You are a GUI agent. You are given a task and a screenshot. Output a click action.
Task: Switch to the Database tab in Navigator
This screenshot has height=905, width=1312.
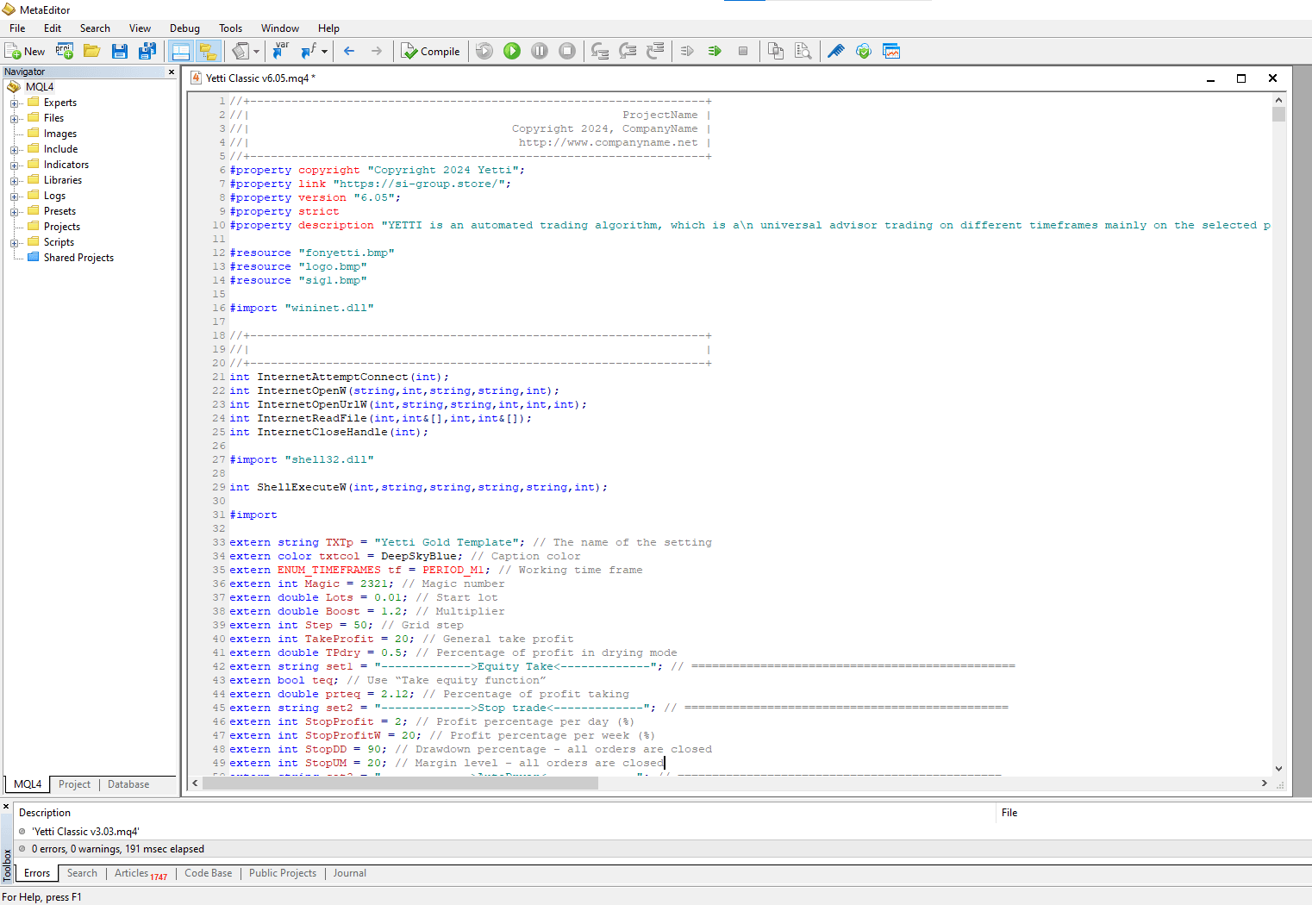click(x=128, y=784)
